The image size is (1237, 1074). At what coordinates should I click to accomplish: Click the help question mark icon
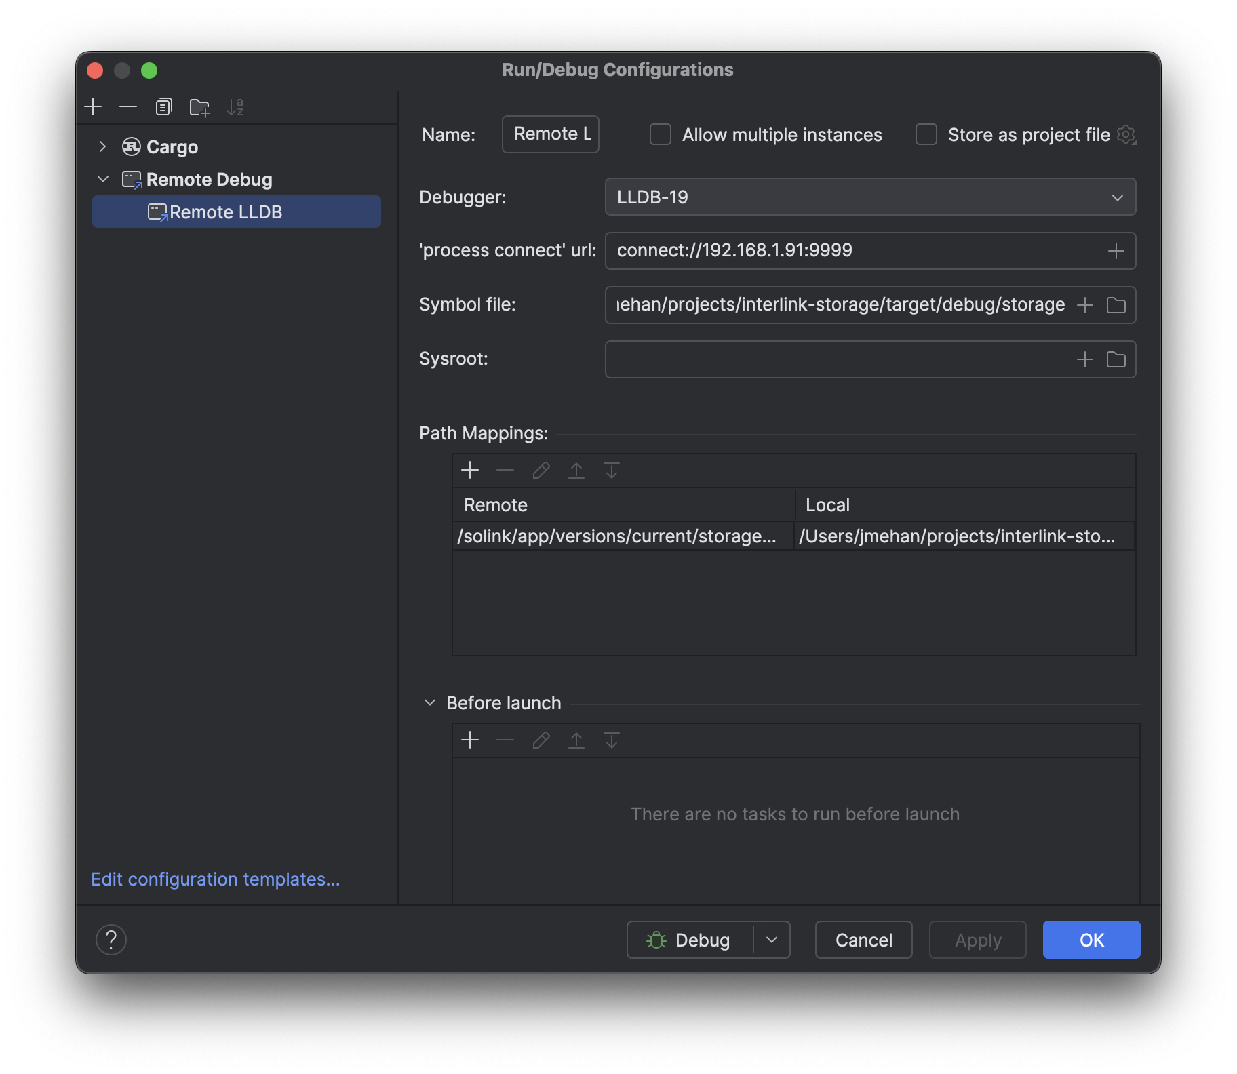pyautogui.click(x=111, y=940)
